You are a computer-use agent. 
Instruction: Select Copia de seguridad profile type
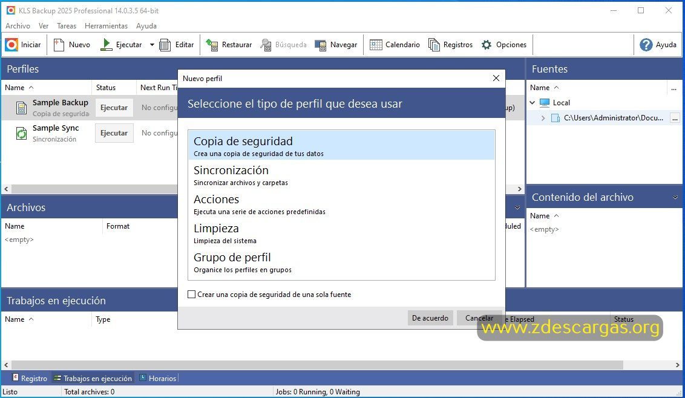click(342, 146)
